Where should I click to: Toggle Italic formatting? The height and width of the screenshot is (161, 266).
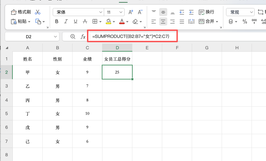click(66, 21)
